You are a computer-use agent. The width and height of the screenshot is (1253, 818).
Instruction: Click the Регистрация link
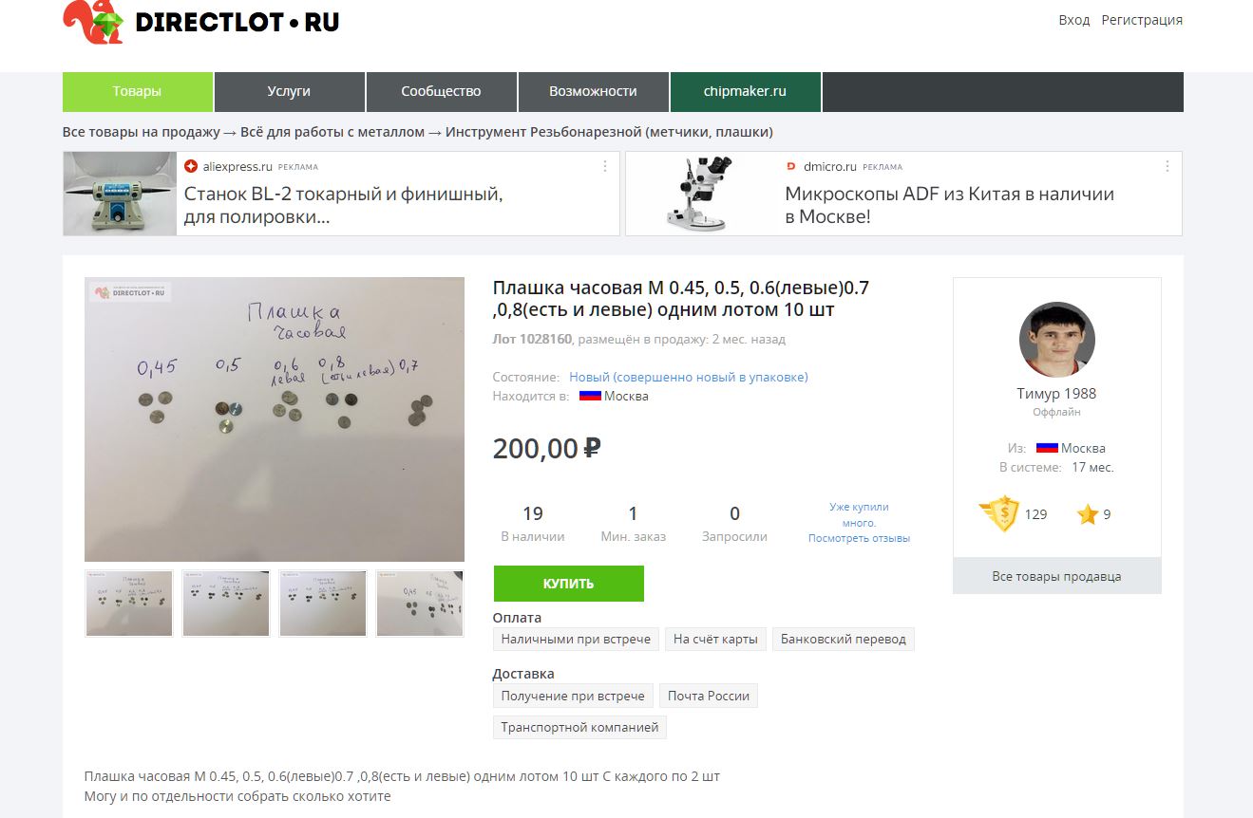click(x=1142, y=20)
